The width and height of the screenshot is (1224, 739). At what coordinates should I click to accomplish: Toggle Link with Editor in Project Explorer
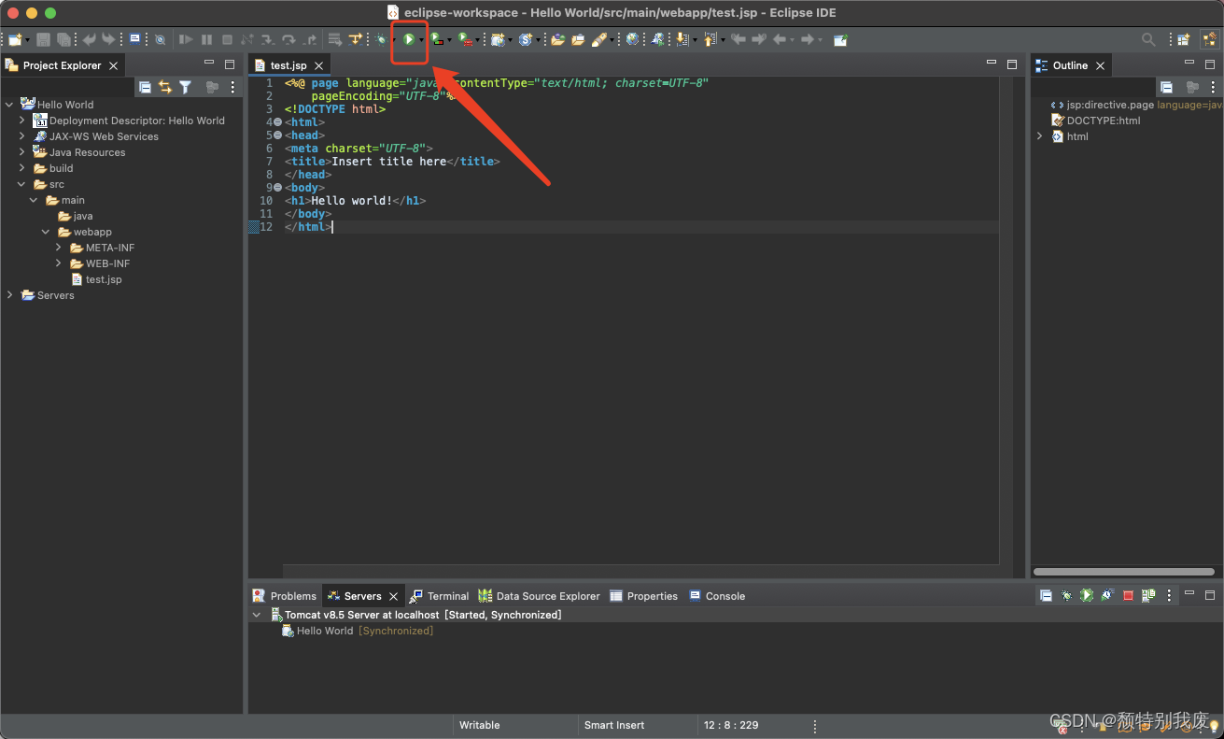point(165,87)
